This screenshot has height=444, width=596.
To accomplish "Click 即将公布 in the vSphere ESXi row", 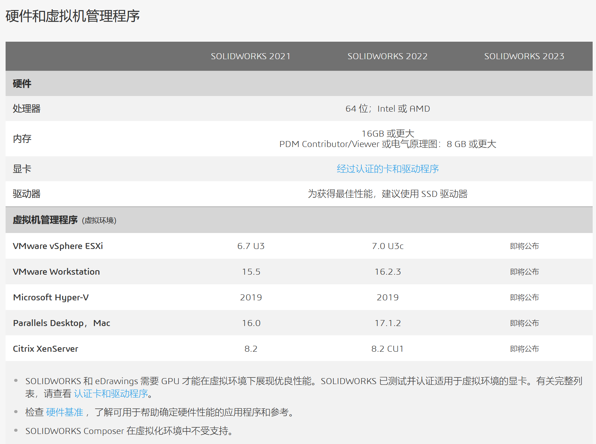I will click(524, 246).
